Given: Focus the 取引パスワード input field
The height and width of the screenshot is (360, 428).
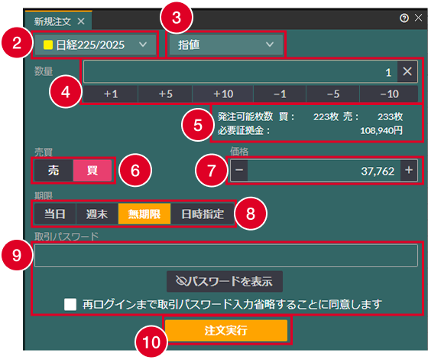Looking at the screenshot, I should (x=226, y=256).
